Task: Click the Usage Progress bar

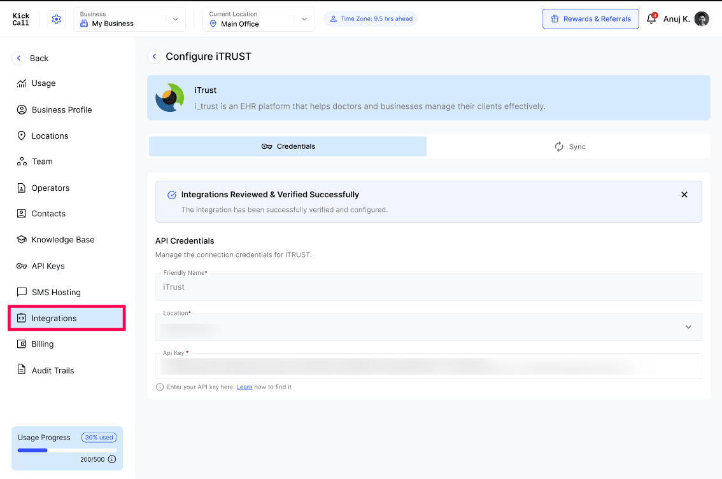Action: coord(67,450)
